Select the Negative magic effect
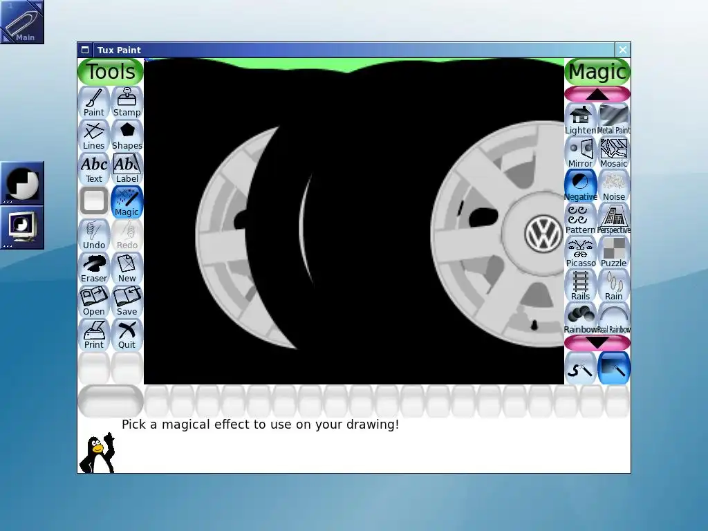Screen dimensions: 708x531 pyautogui.click(x=580, y=185)
